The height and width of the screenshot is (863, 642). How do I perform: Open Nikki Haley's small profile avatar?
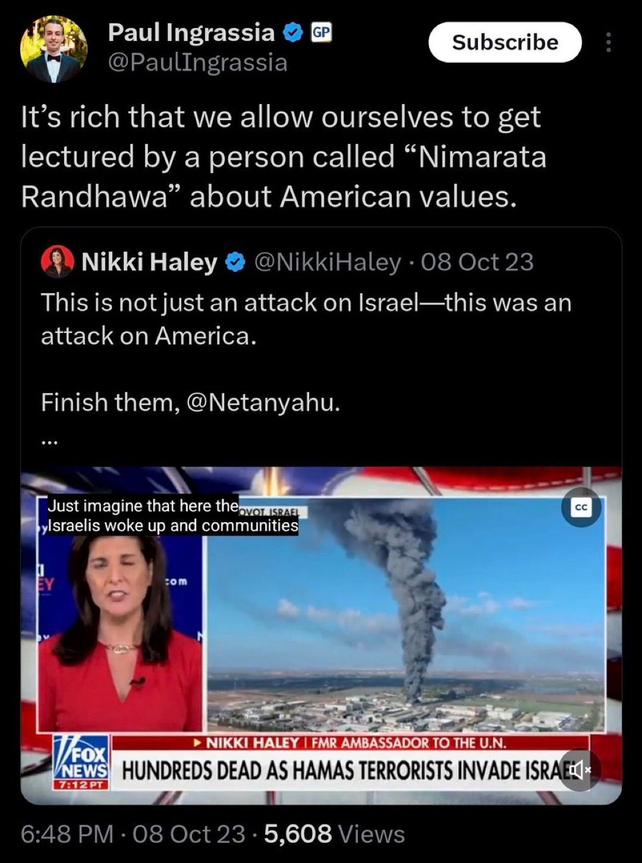[57, 262]
